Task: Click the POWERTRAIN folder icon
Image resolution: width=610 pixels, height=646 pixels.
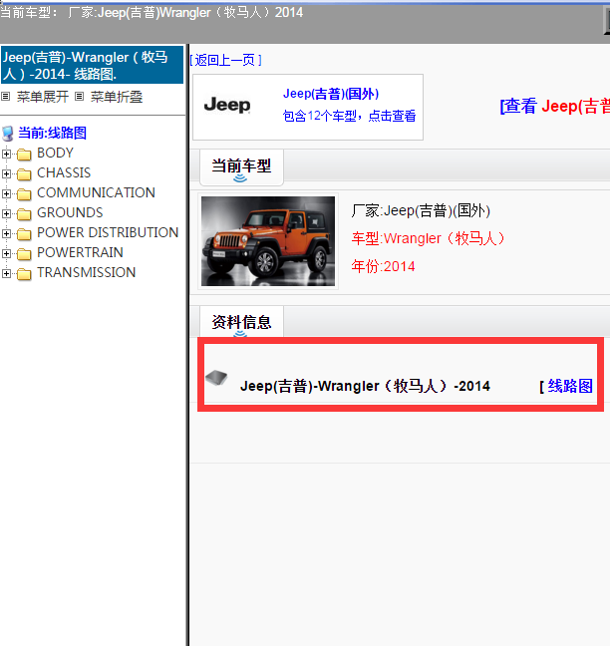Action: 24,253
